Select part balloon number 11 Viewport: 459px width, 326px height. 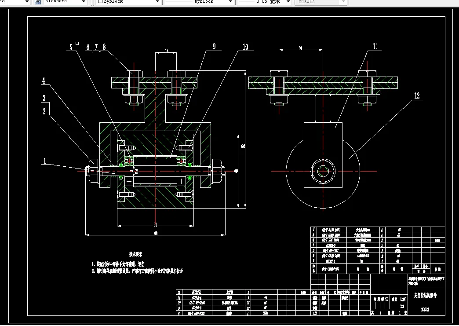tap(375, 47)
